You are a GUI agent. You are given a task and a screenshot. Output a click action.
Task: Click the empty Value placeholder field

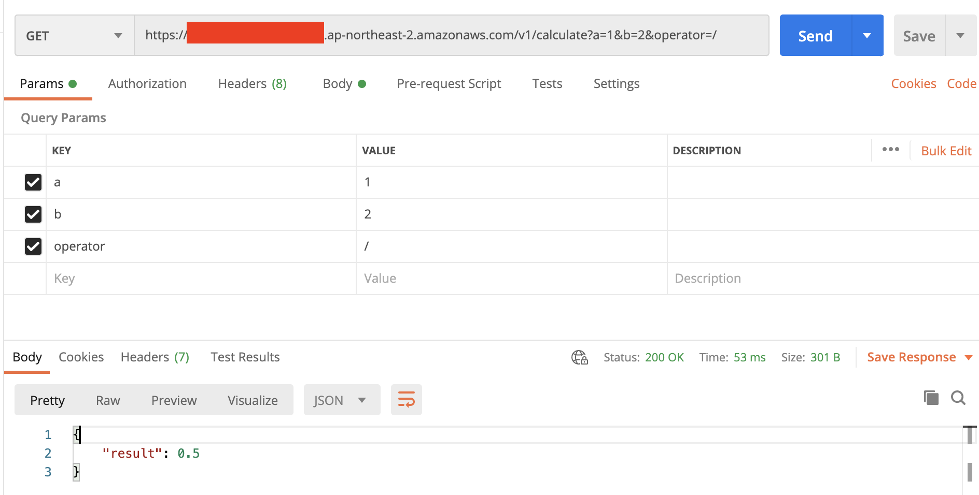click(511, 279)
